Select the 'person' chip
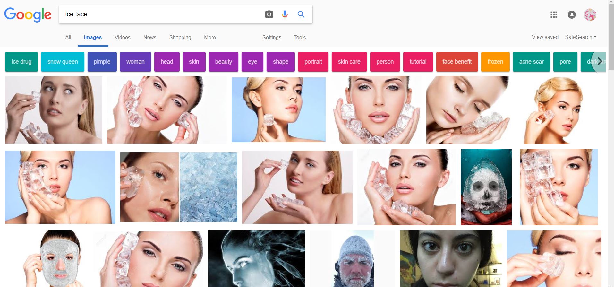This screenshot has height=287, width=614. point(385,62)
